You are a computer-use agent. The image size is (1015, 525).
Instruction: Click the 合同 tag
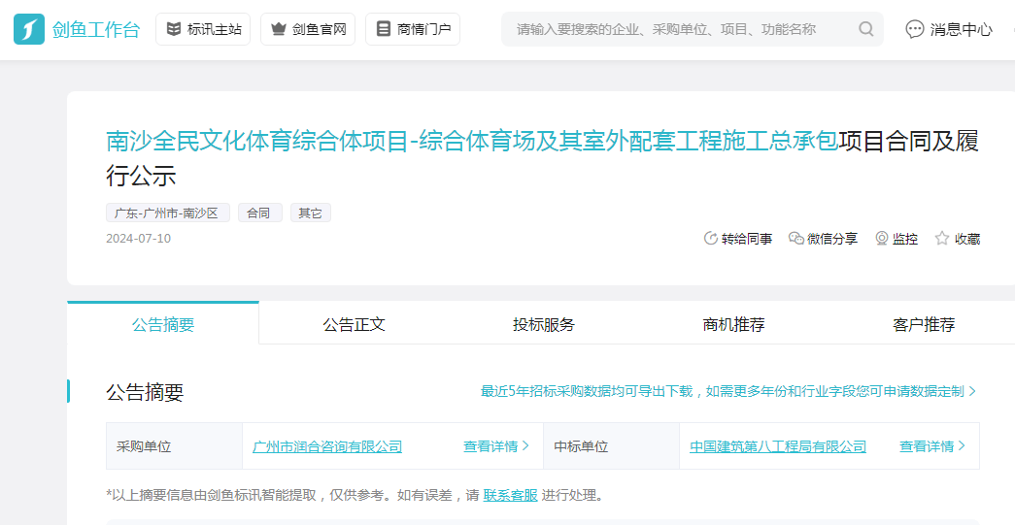coord(260,213)
